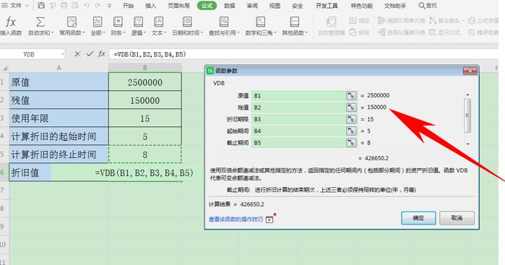This screenshot has width=505, height=265.
Task: Confirm formula with the checkmark icon
Action: (90, 54)
